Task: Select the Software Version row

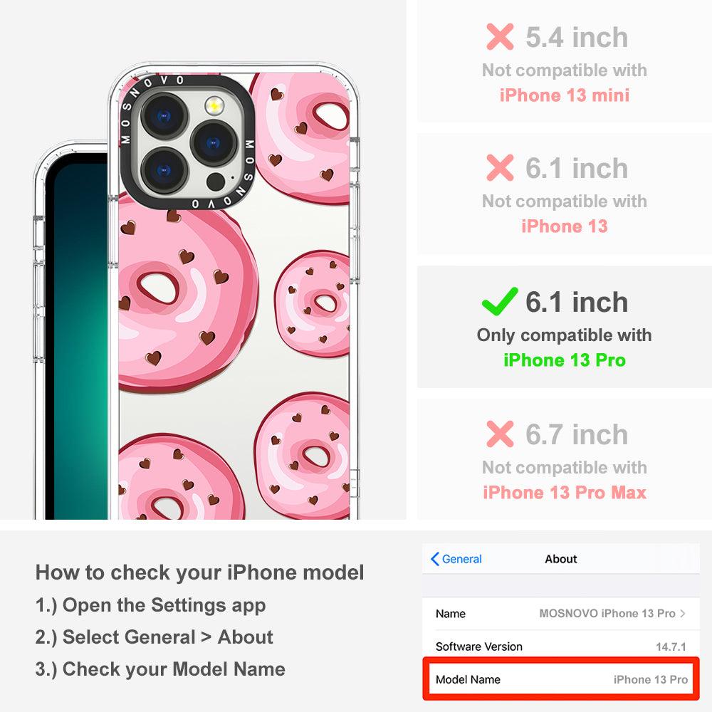Action: coord(561,646)
